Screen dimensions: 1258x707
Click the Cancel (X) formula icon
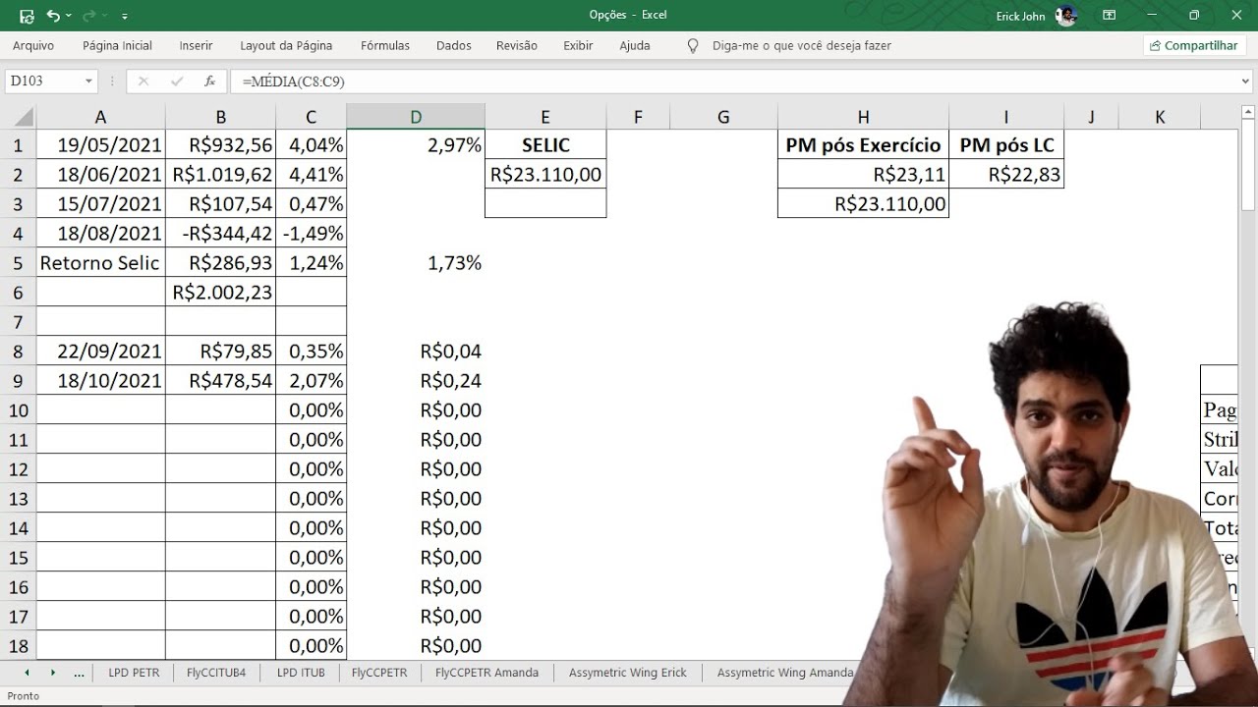click(x=143, y=82)
